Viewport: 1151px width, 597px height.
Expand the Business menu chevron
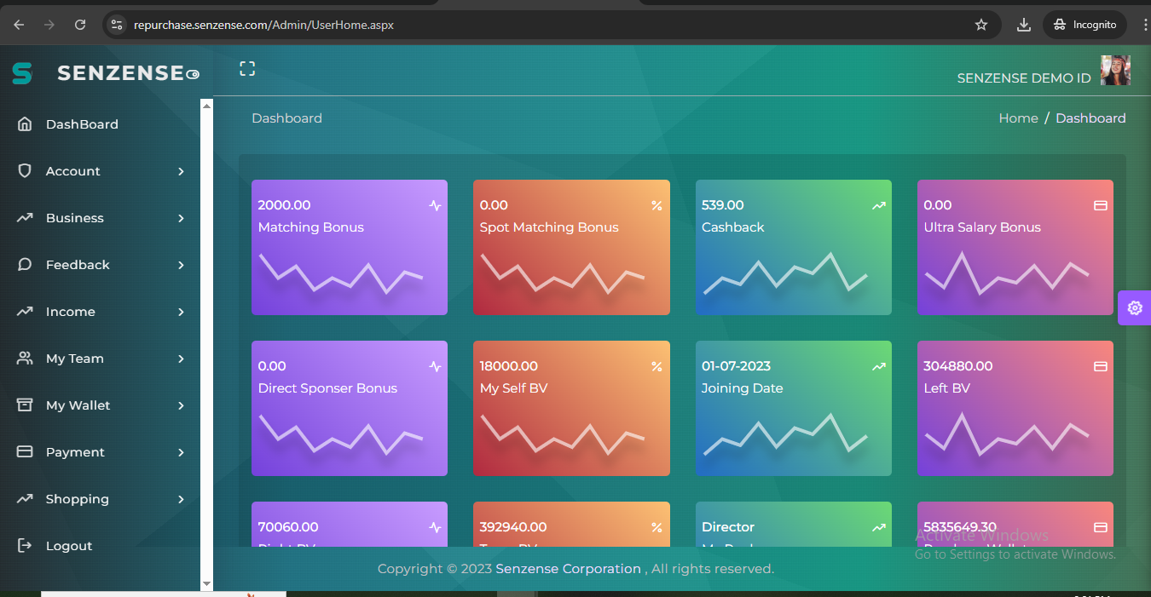[x=181, y=218]
